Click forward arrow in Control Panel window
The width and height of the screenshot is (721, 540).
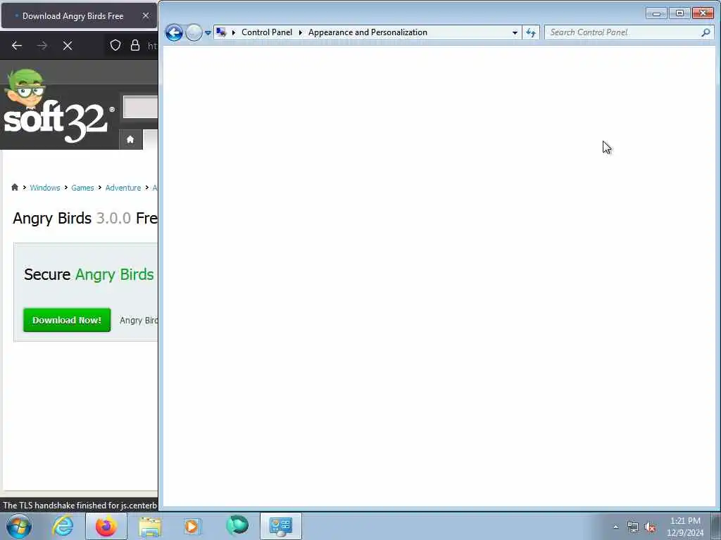pyautogui.click(x=194, y=32)
